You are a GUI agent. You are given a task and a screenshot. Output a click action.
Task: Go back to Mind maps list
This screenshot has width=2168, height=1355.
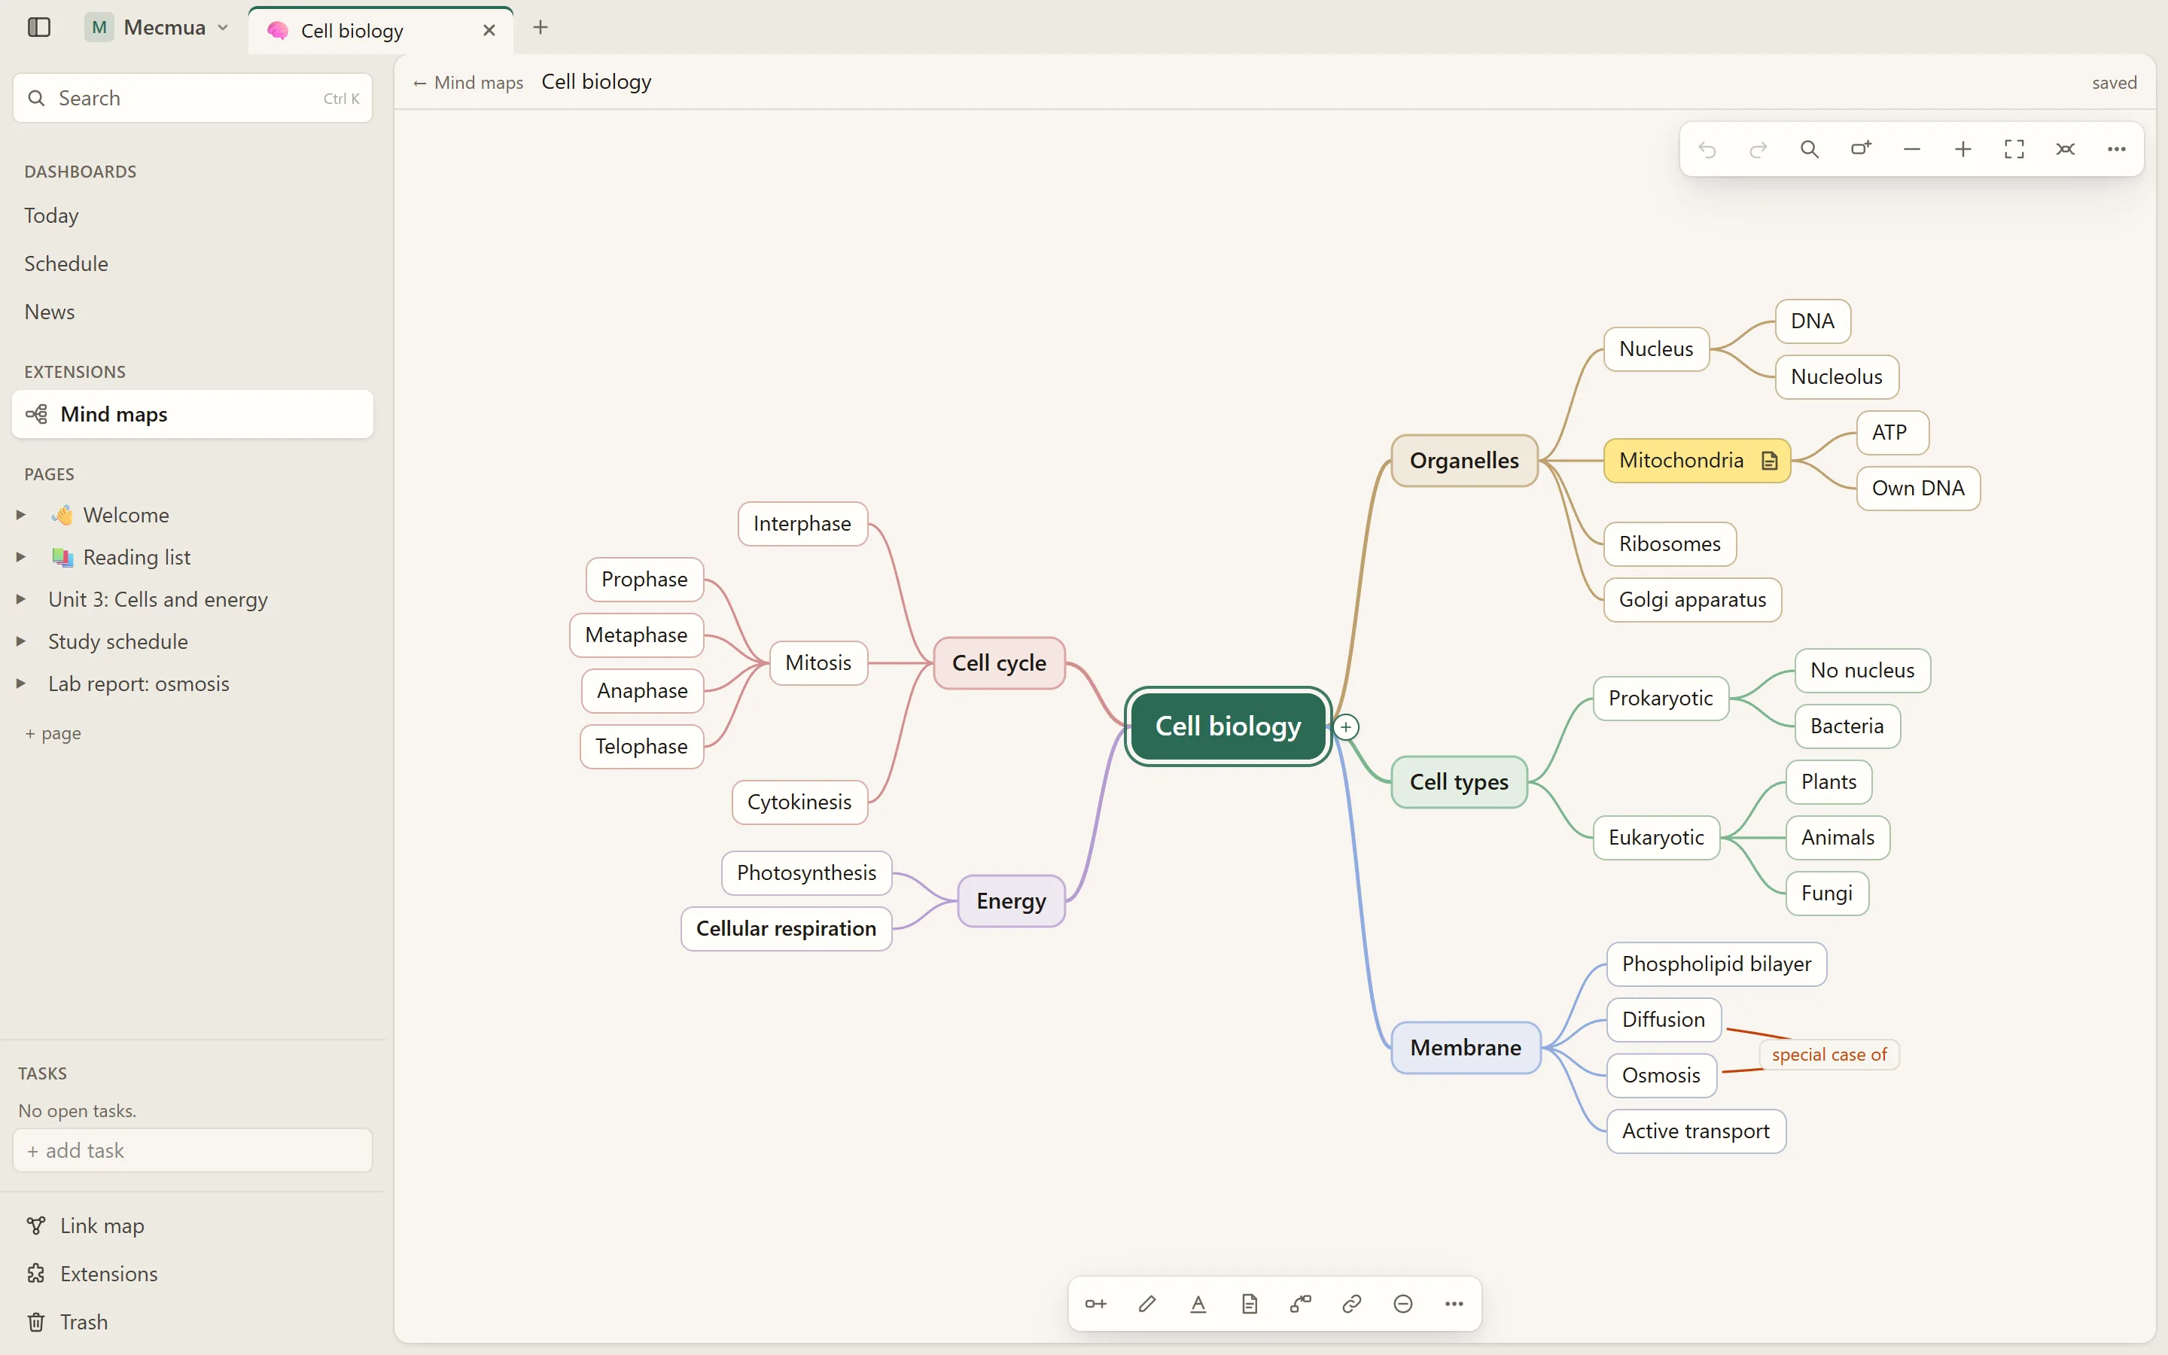467,83
